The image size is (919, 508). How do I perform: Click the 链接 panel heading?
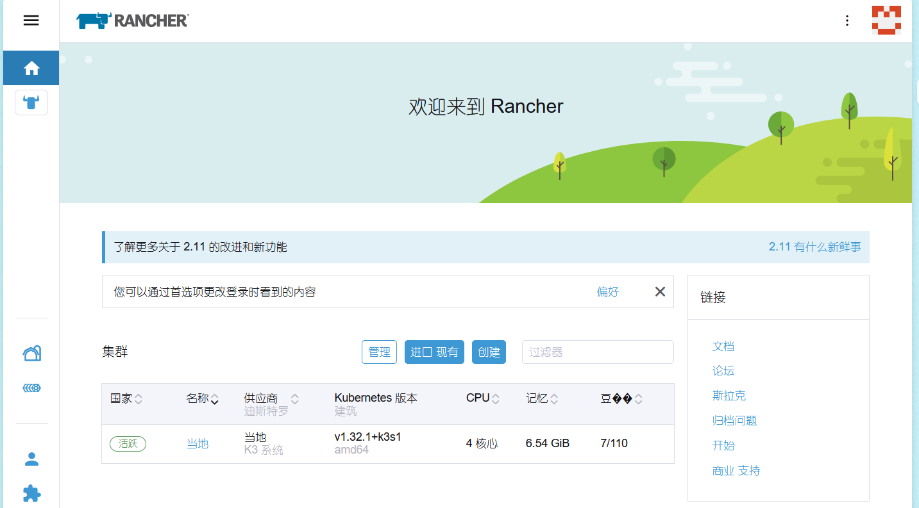(x=713, y=297)
